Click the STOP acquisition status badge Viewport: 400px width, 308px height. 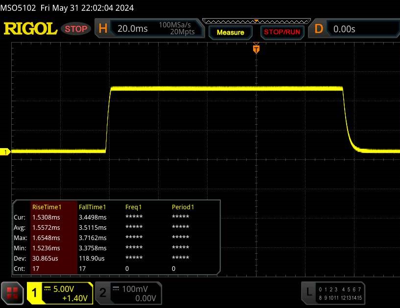click(76, 29)
